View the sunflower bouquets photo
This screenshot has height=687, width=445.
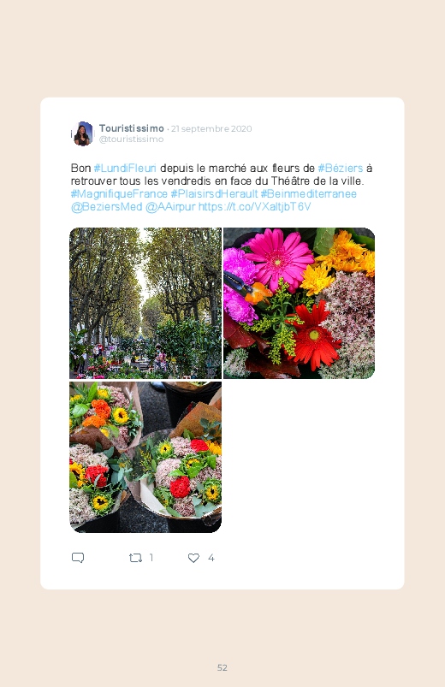[145, 458]
